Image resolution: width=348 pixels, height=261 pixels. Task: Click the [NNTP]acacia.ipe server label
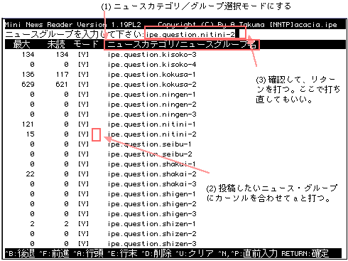[x=303, y=25]
